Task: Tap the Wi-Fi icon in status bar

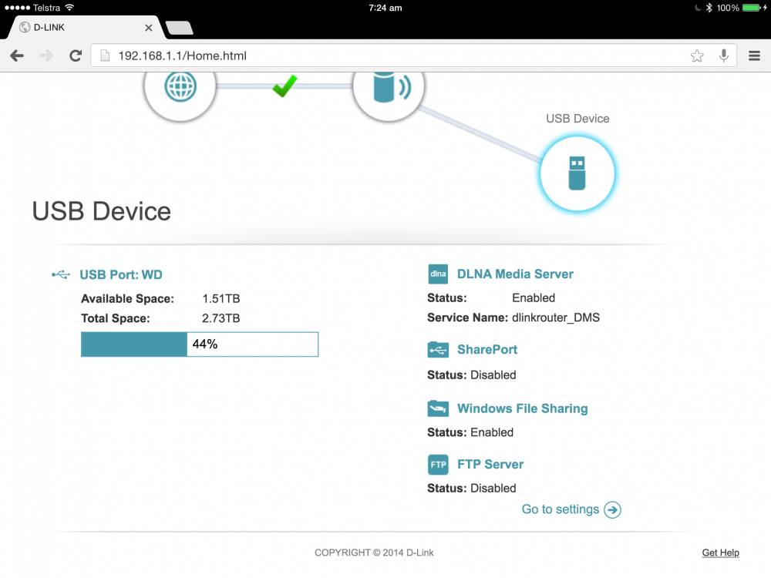Action: click(x=69, y=8)
